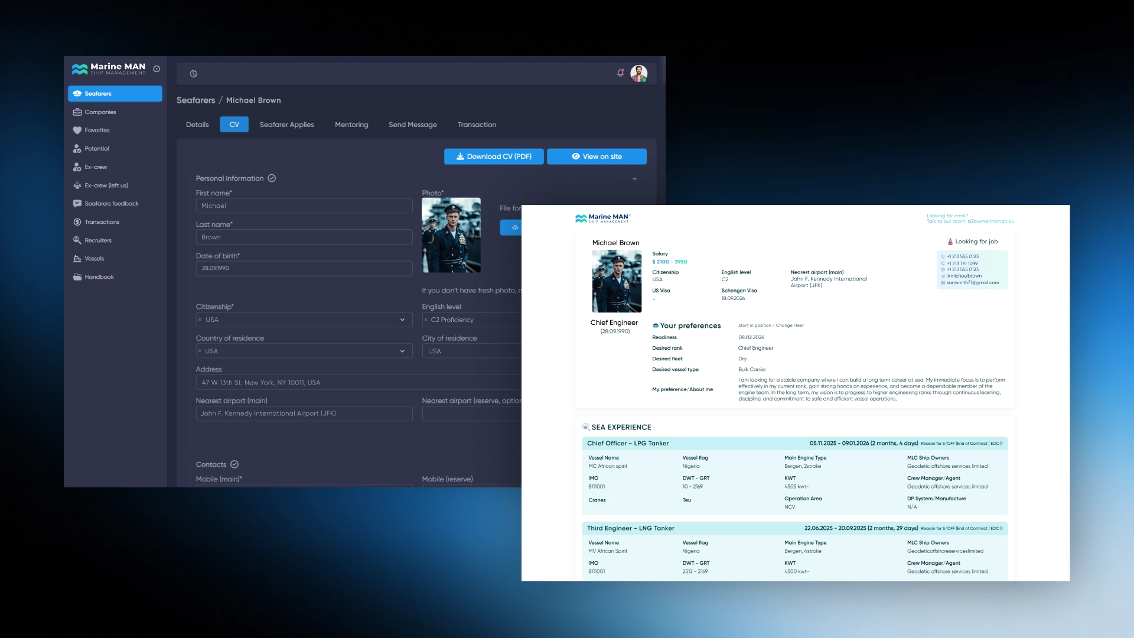Click the Seafarers breadcrumb link
The height and width of the screenshot is (638, 1134).
click(195, 100)
